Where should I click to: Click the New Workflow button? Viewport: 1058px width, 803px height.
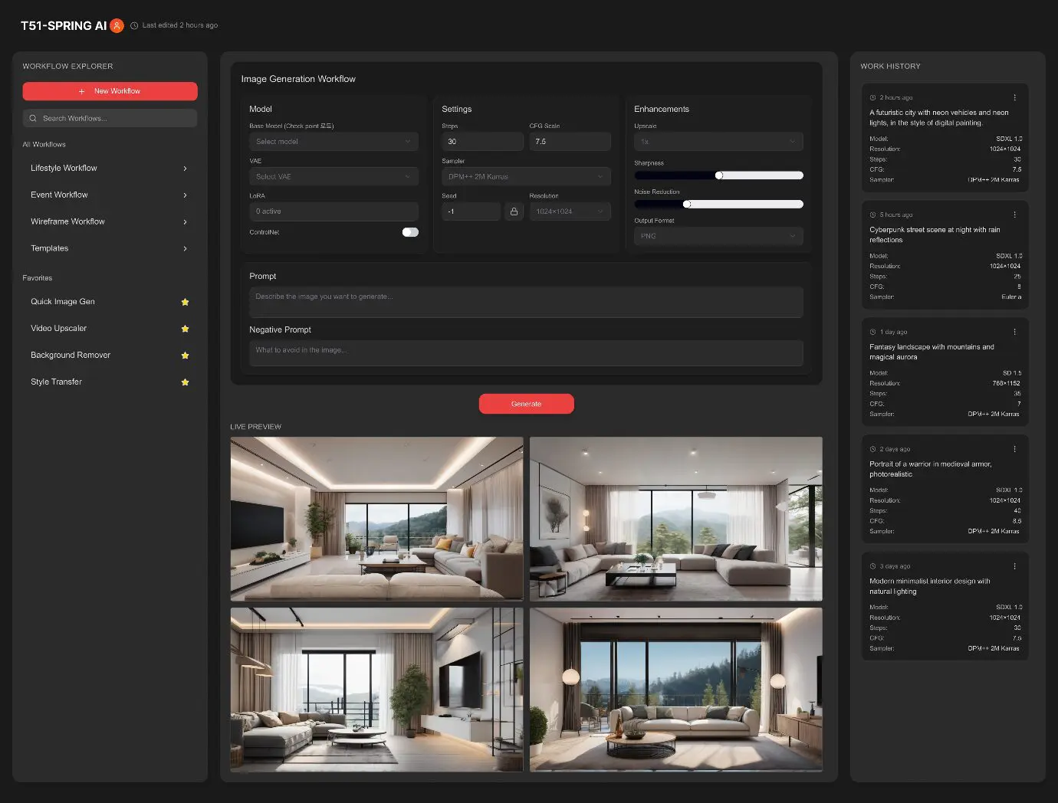(110, 91)
